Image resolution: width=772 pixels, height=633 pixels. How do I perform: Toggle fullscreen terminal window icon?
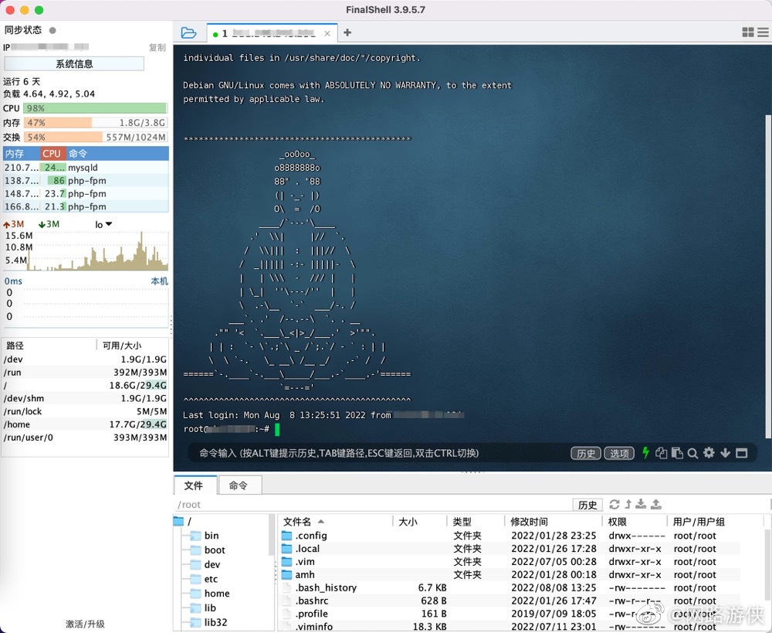tap(741, 453)
